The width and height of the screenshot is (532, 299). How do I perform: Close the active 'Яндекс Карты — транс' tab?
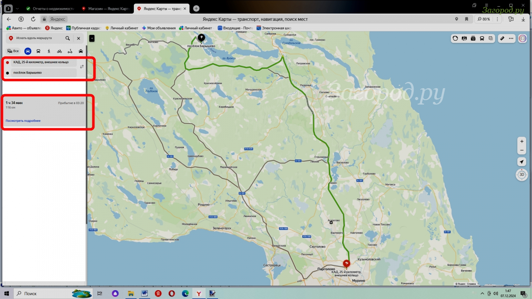click(185, 8)
